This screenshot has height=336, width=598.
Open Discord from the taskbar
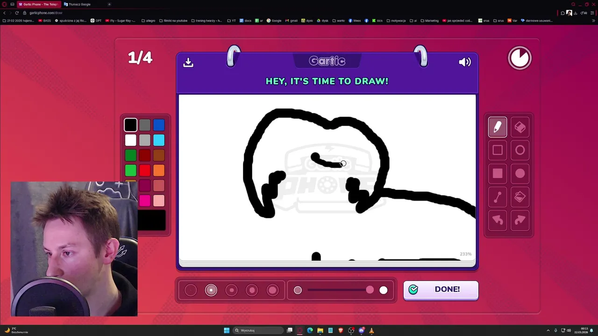coord(362,330)
